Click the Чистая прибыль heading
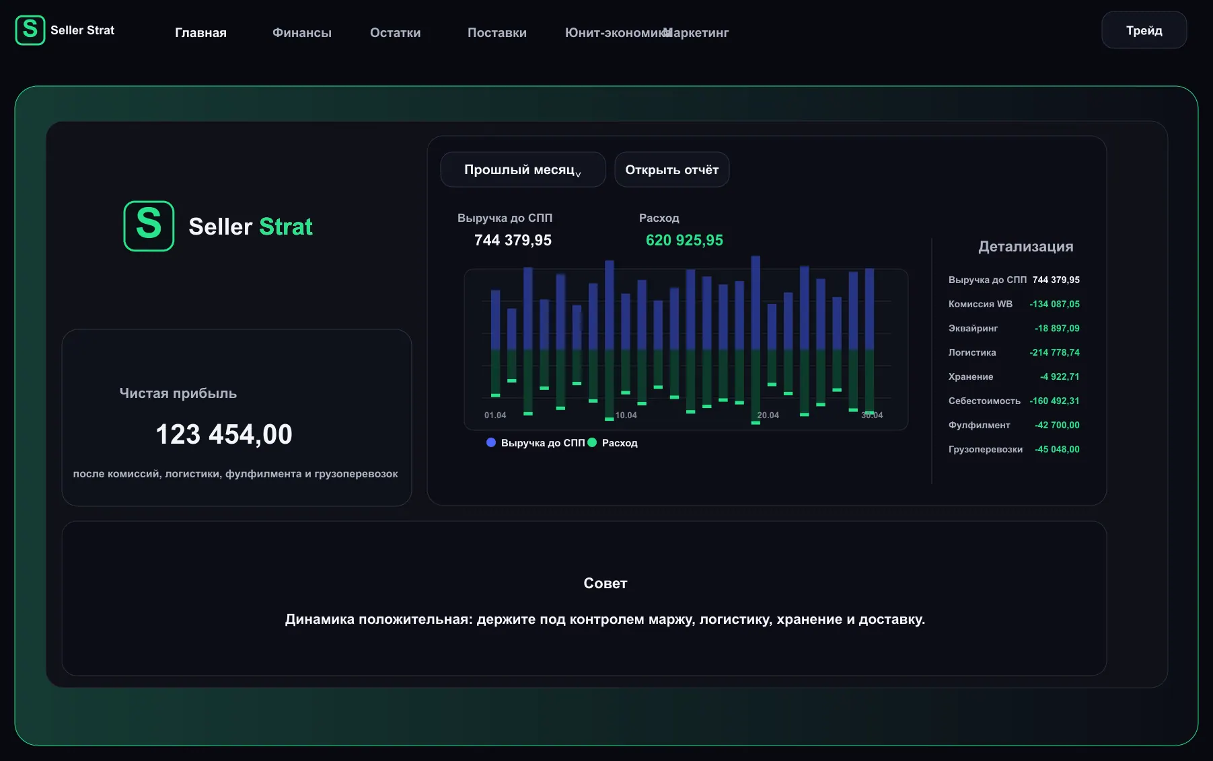Screen dimensions: 1213x761 point(178,393)
